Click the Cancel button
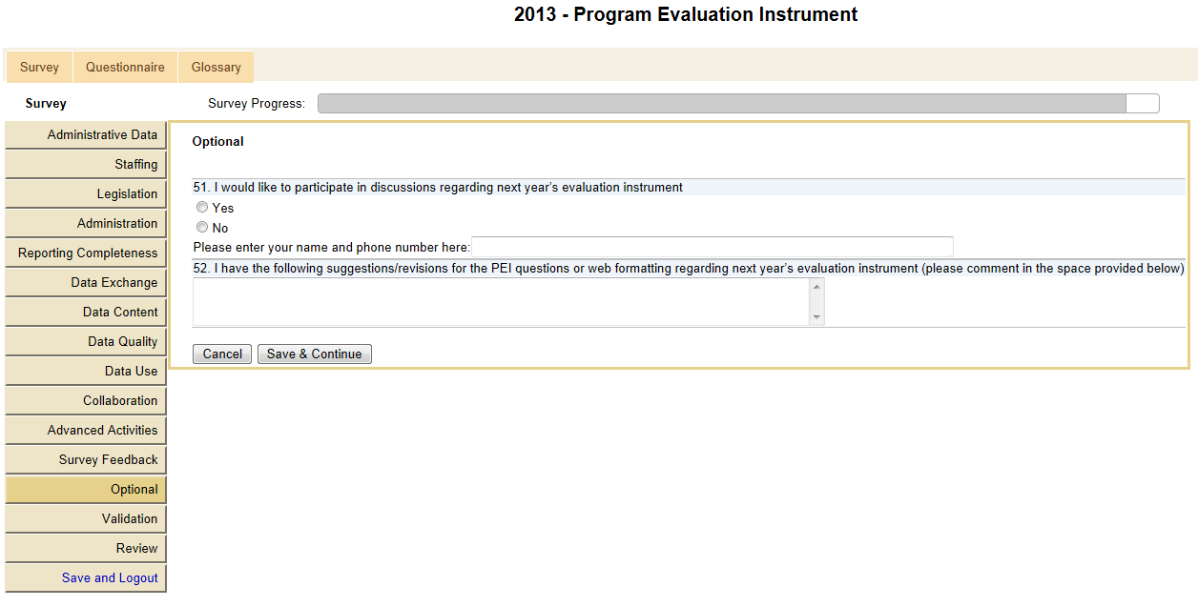 pyautogui.click(x=222, y=354)
